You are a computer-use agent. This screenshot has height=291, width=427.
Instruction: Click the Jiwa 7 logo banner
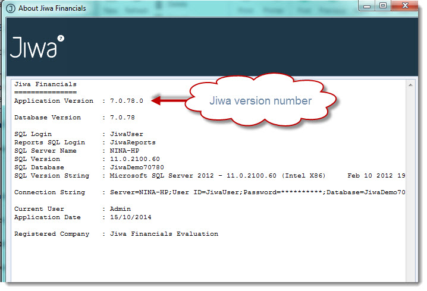(x=37, y=46)
